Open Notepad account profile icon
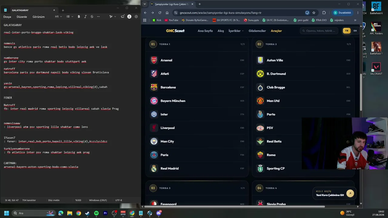This screenshot has width=388, height=218. point(129,17)
